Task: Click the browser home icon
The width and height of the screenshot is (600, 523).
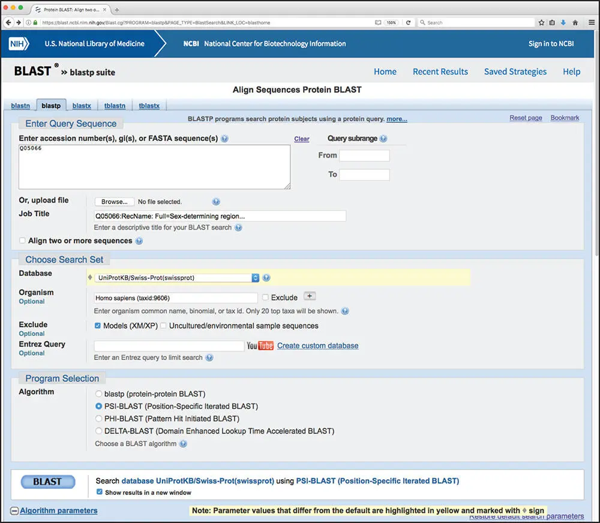Action: (575, 23)
